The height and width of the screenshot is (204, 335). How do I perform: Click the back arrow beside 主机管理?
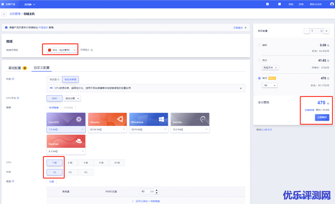[4, 14]
